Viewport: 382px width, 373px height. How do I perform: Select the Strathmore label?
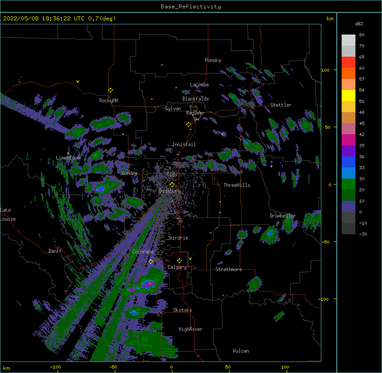tap(229, 269)
